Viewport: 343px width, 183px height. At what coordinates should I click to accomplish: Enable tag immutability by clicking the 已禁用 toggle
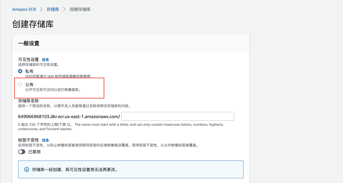(22, 152)
